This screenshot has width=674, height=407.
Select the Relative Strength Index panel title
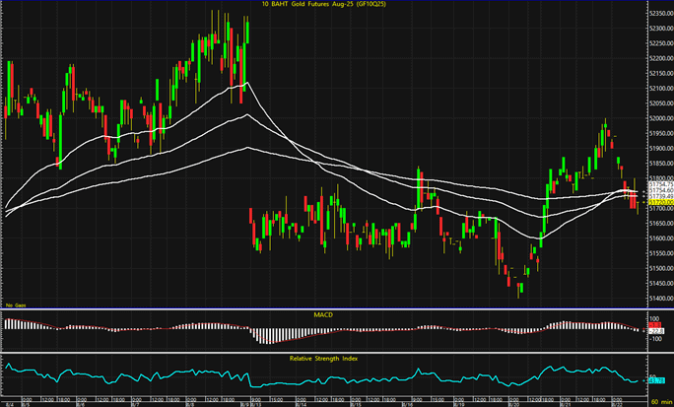325,357
